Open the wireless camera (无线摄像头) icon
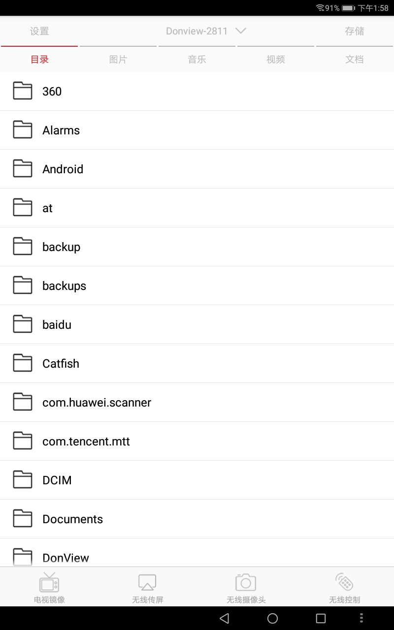394x630 pixels. [x=246, y=583]
